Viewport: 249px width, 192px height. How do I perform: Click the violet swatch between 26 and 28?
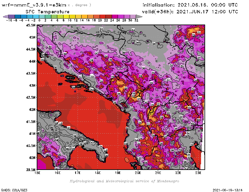coord(121,16)
